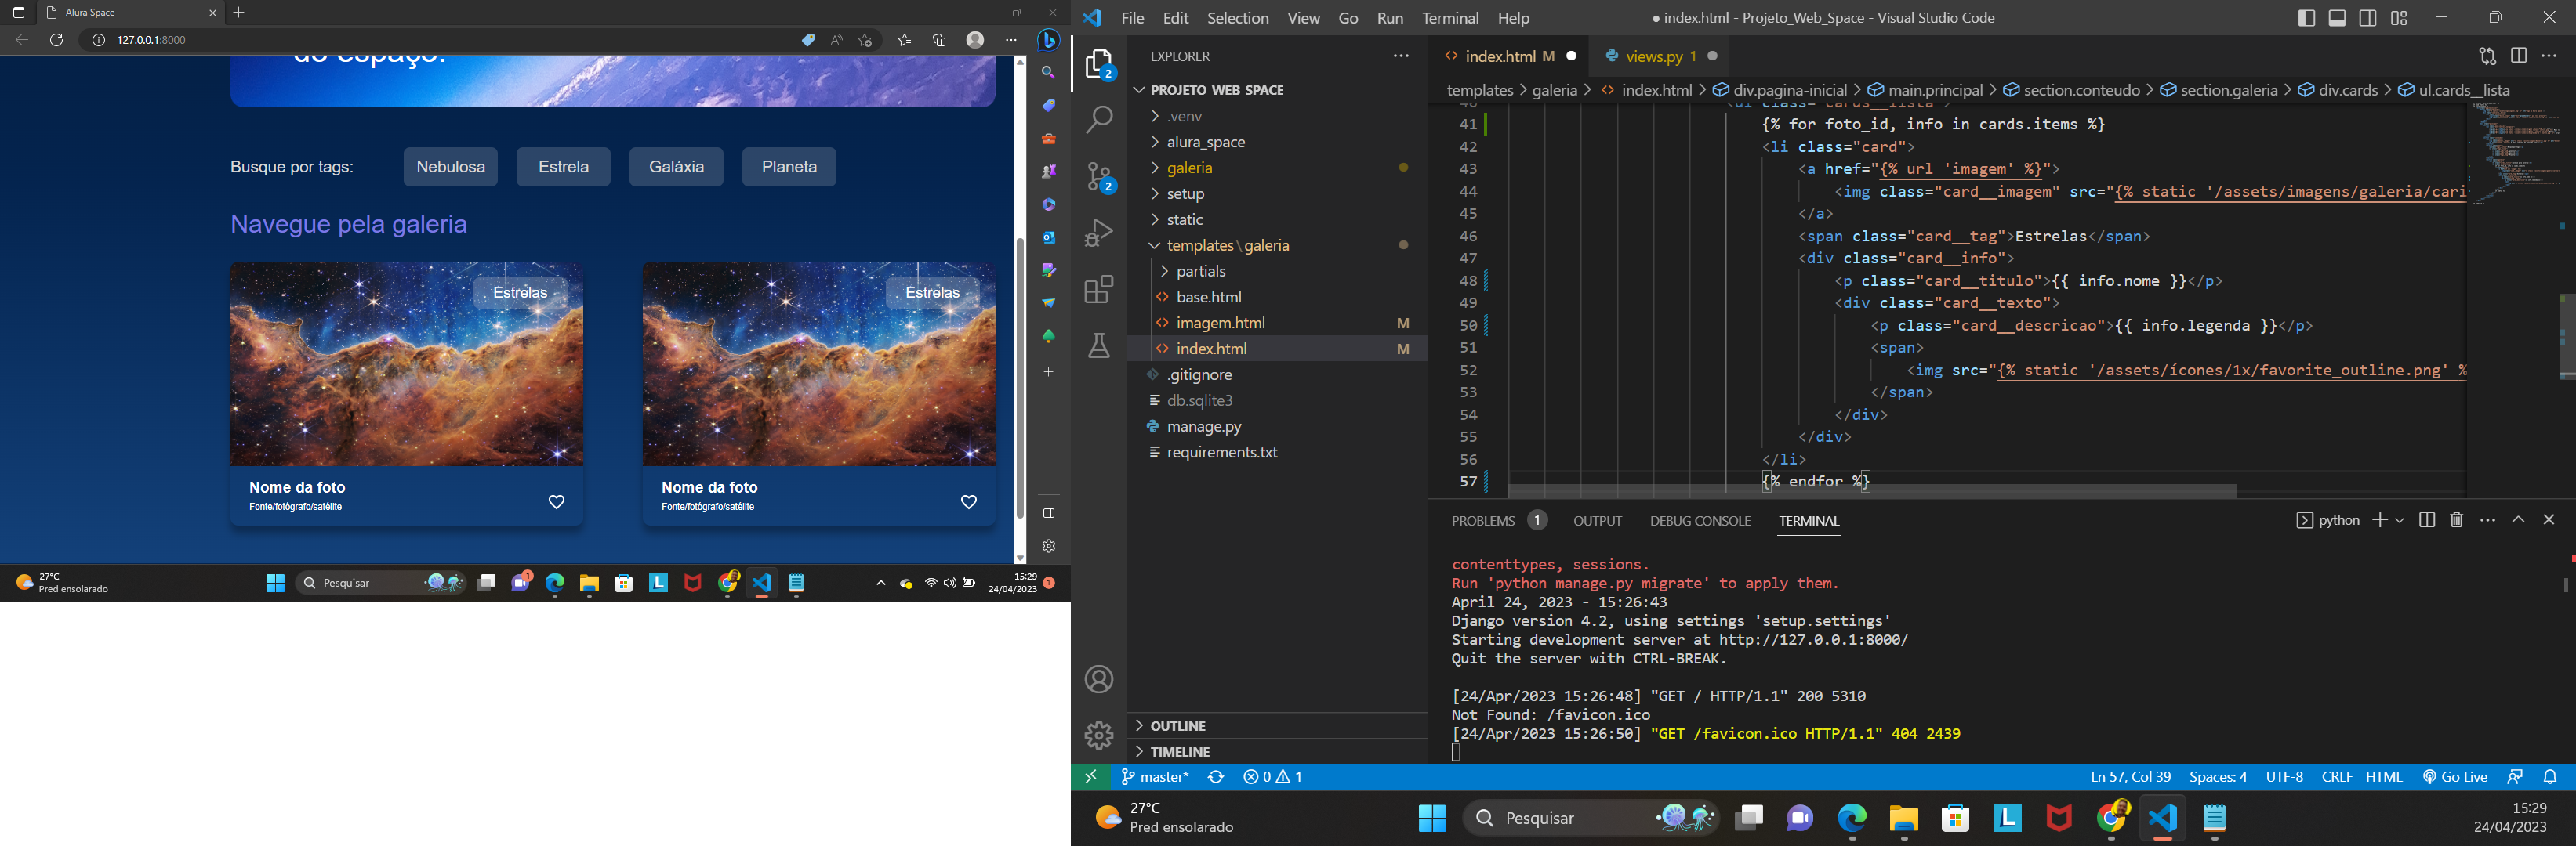Click the editor horizontal scrollbar
This screenshot has height=846, width=2576.
coord(1872,490)
